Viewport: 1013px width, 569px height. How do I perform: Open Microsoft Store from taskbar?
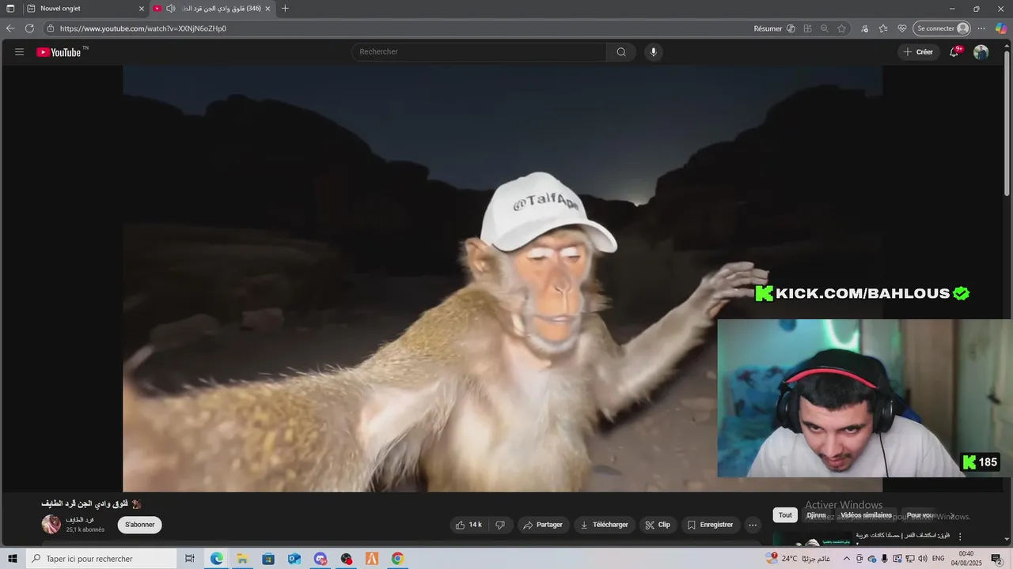[x=268, y=559]
